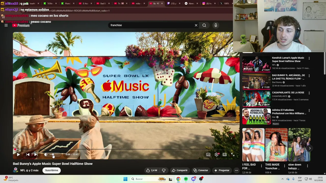Show hidden system tray icons
The image size is (326, 183).
(x=282, y=179)
